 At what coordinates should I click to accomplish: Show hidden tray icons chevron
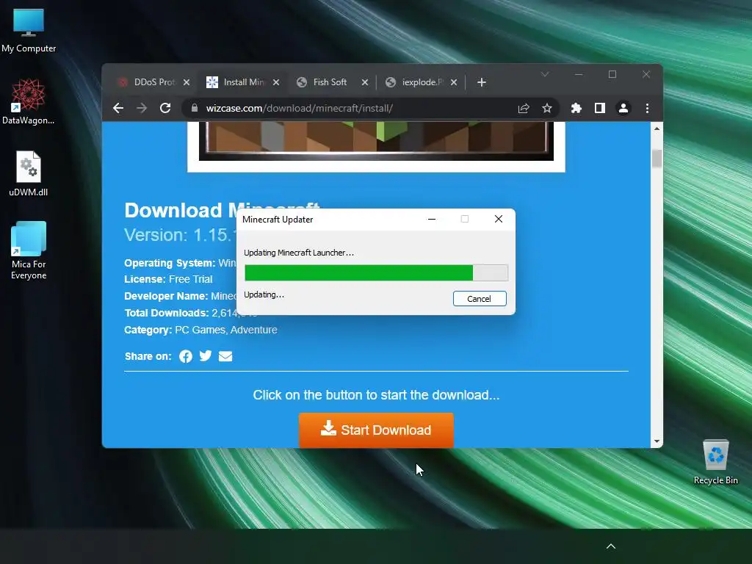611,546
